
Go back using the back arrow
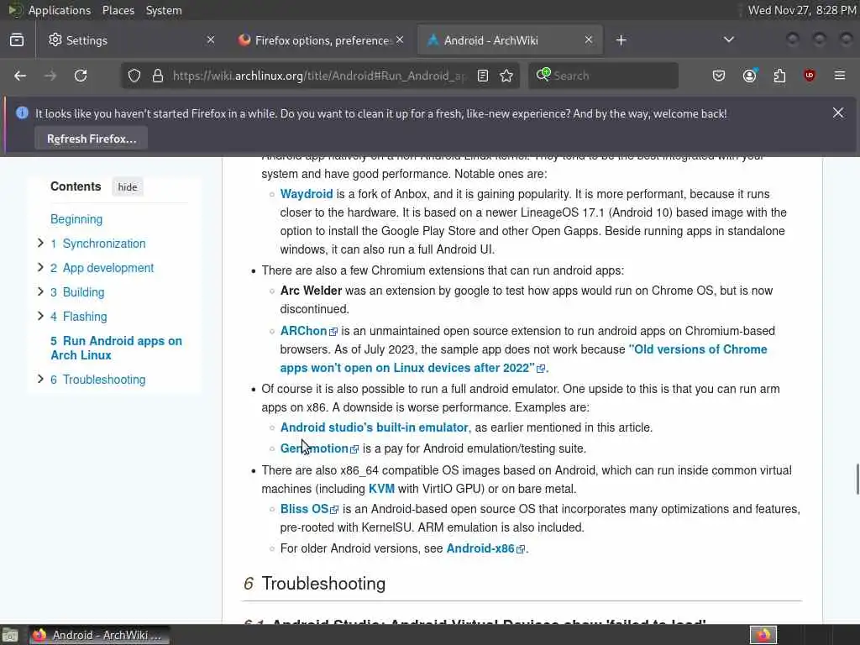click(20, 76)
